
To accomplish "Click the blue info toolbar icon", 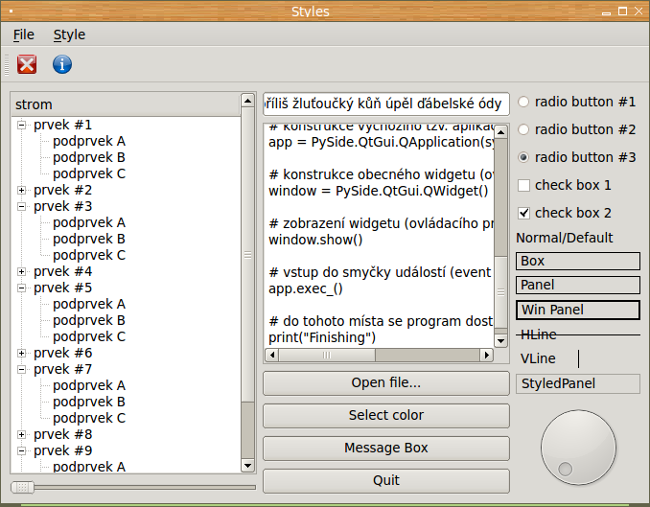I will click(x=62, y=64).
